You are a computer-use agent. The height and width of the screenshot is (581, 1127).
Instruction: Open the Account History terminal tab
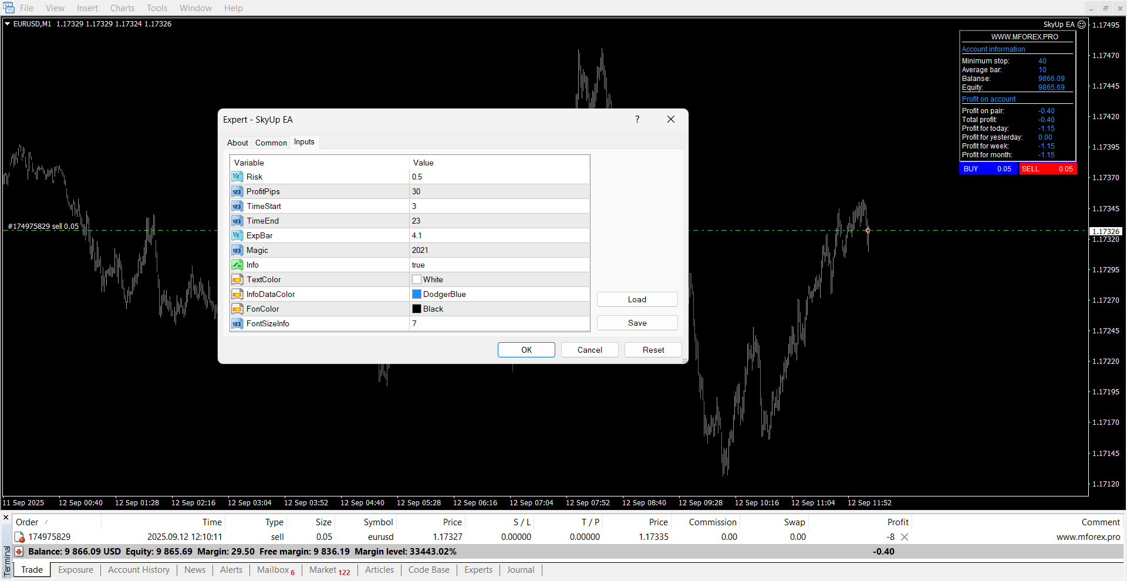[139, 570]
